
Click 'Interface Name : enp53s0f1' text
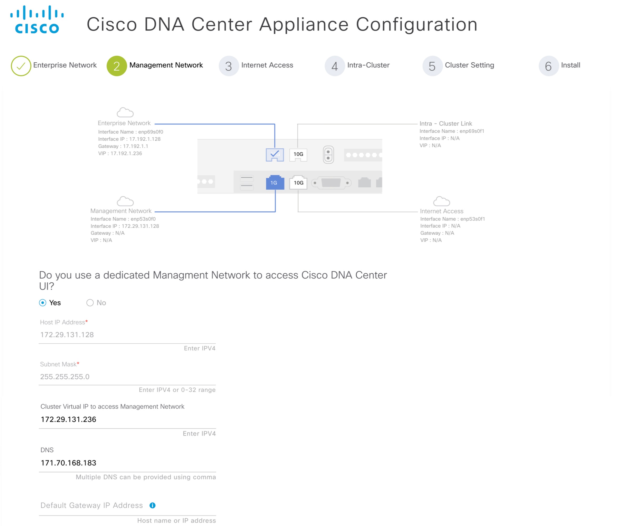(452, 219)
